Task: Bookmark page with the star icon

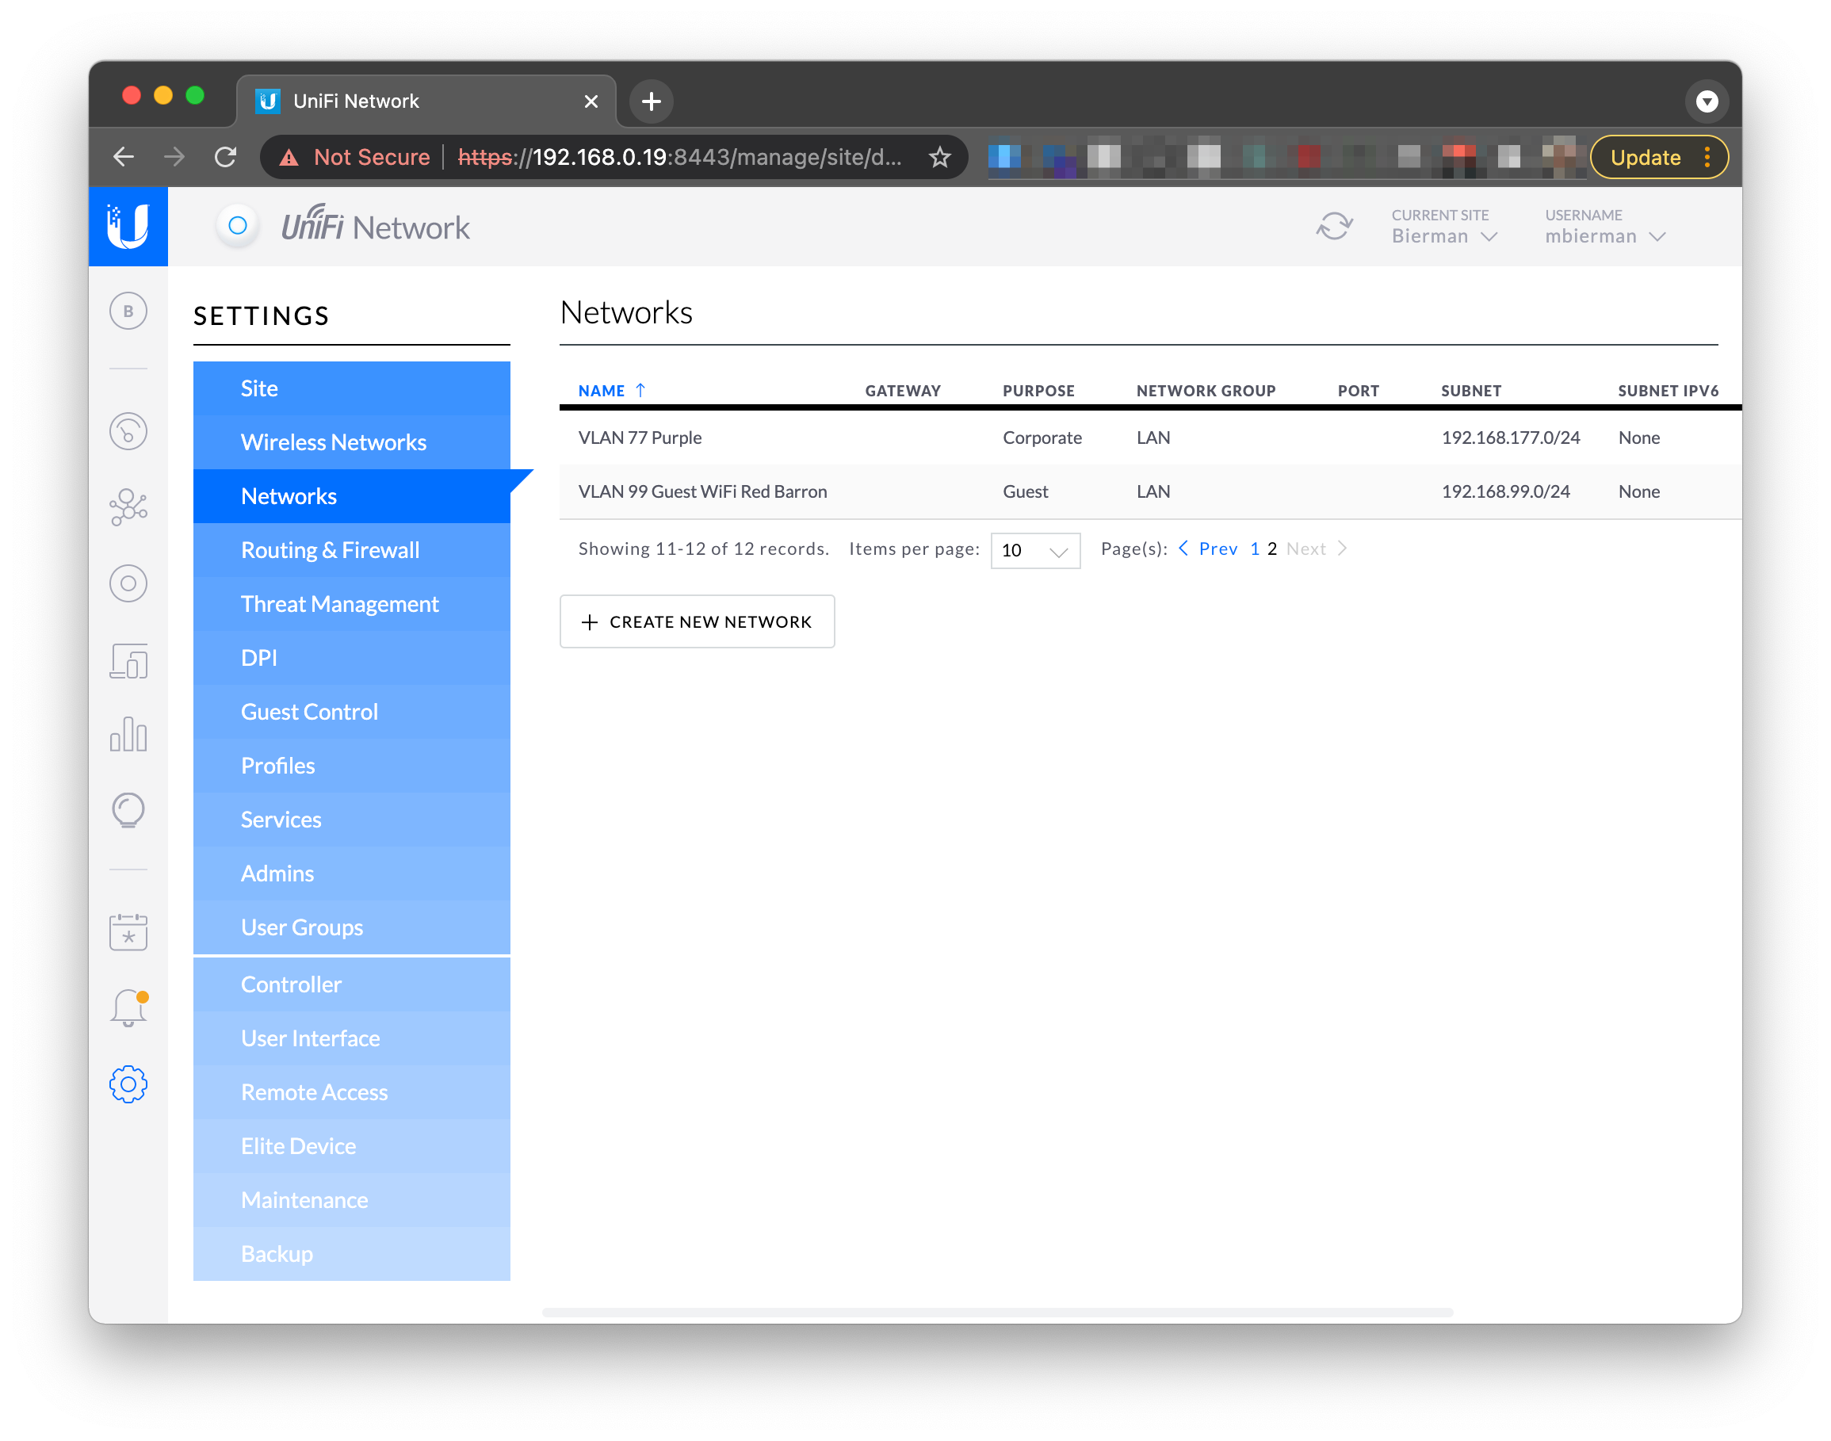Action: point(939,157)
